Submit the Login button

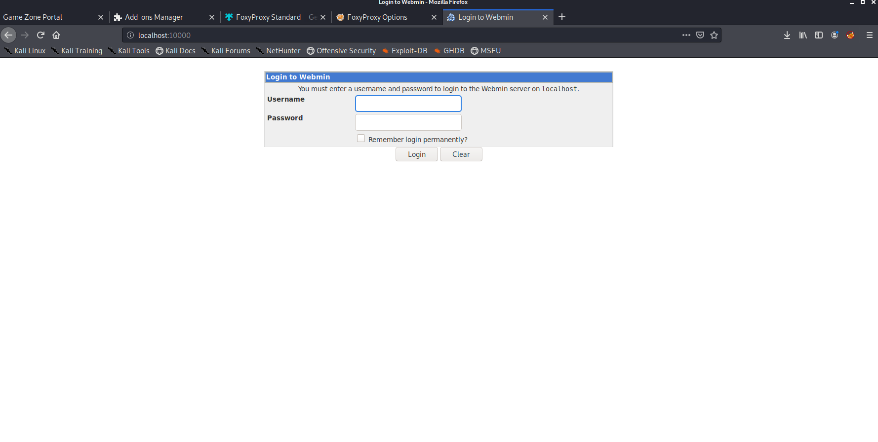tap(417, 154)
